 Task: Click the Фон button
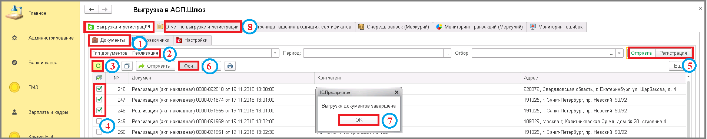point(188,66)
